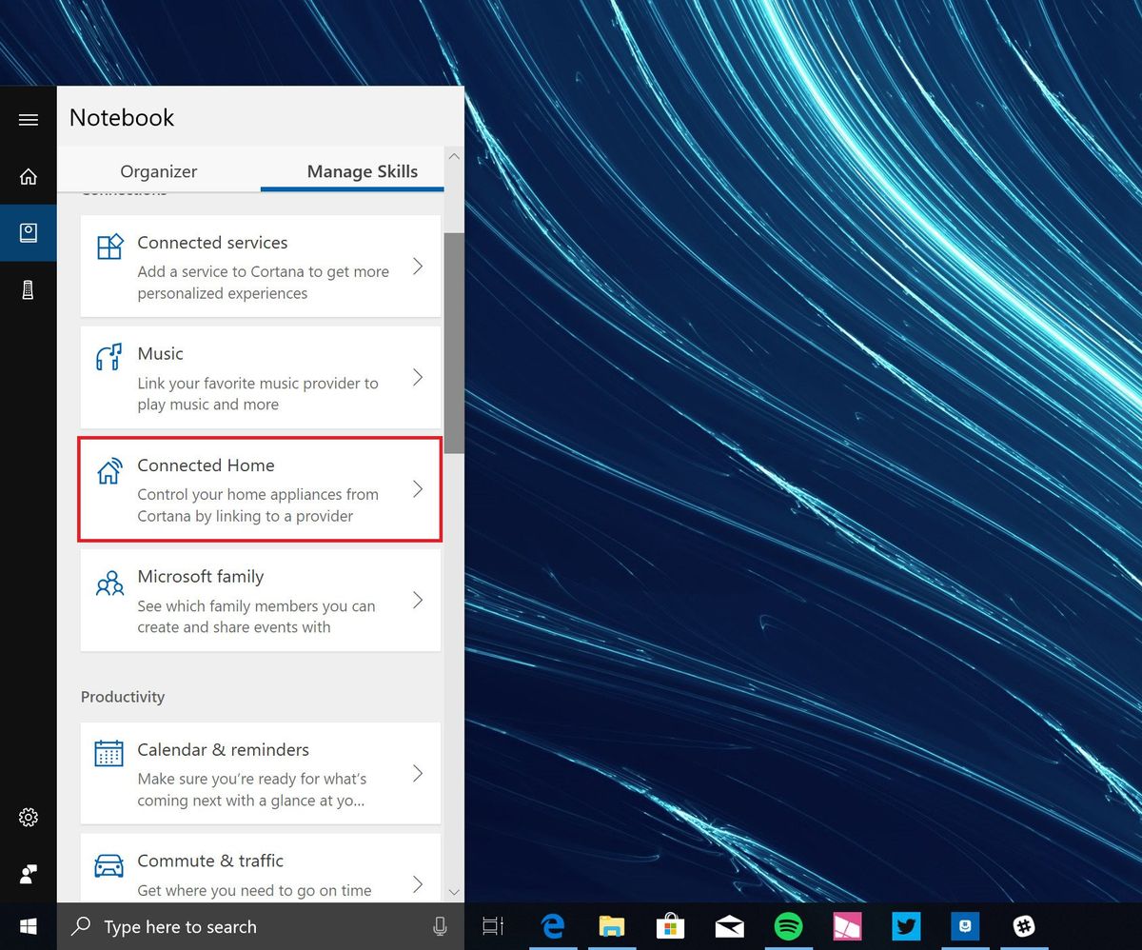Viewport: 1142px width, 950px height.
Task: Click the Type here to search field
Action: pos(209,926)
